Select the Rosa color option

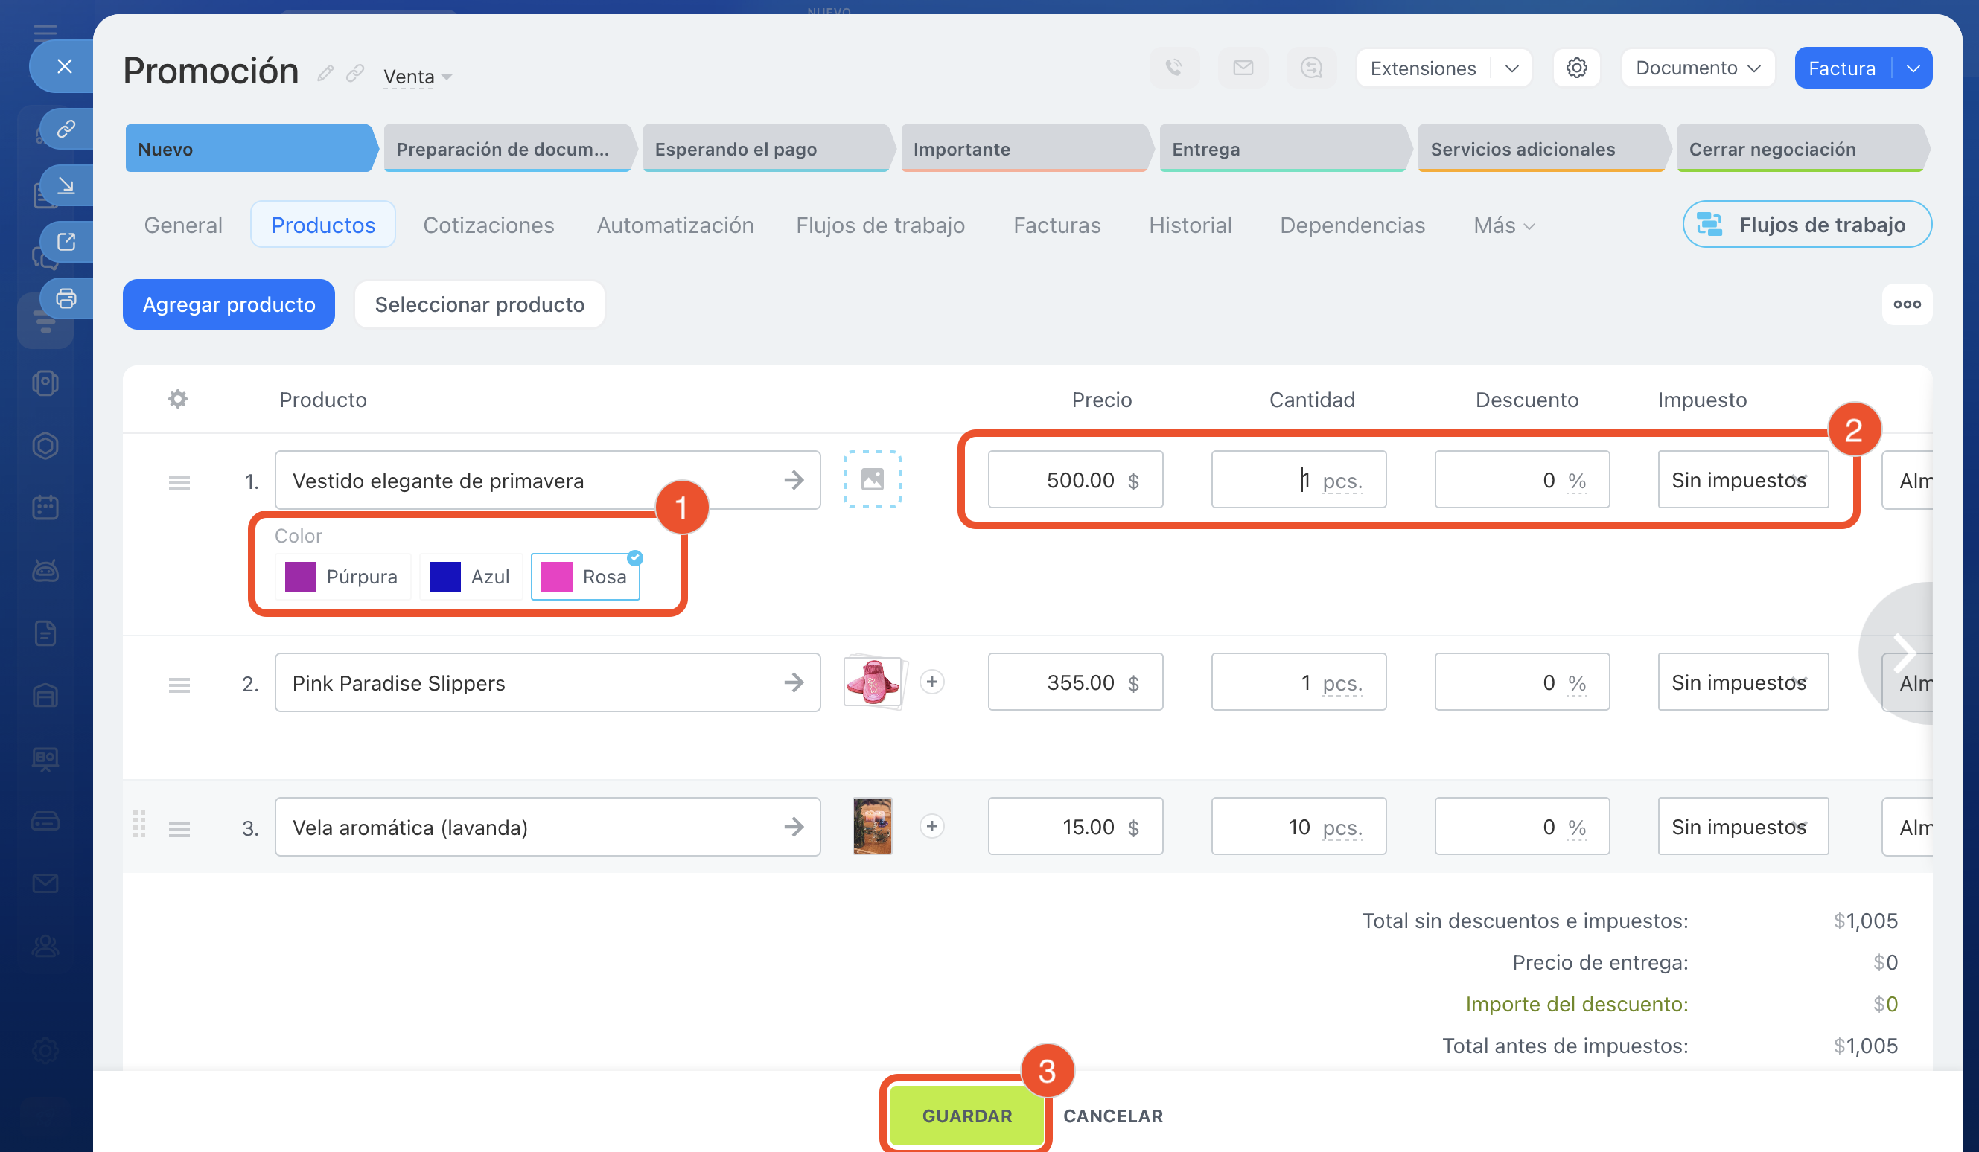point(585,577)
